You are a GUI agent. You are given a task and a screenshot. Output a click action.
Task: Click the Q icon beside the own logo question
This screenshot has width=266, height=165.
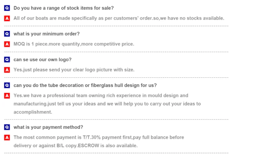7,60
